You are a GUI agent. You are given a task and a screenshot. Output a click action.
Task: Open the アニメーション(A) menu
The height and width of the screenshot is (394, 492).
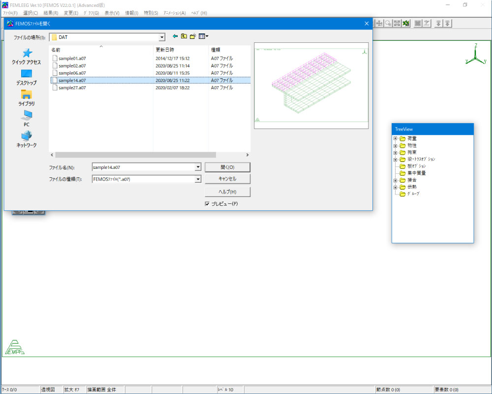[175, 13]
